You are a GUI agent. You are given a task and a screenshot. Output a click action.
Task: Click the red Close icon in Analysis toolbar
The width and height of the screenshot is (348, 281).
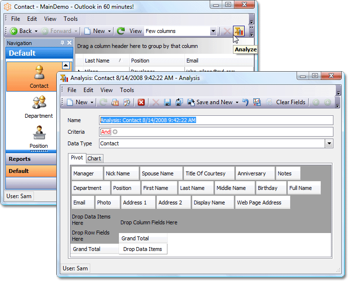pyautogui.click(x=141, y=102)
